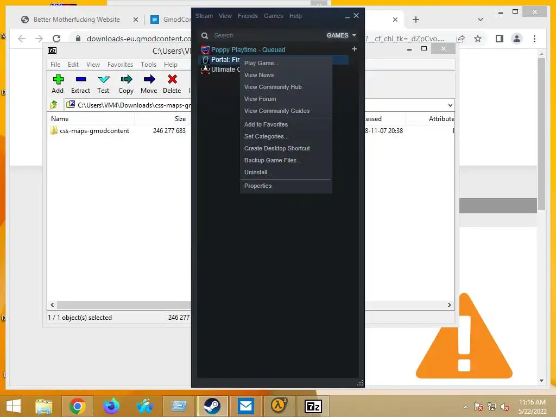Screen dimensions: 556x417
Task: Click the Steam search magnifier icon
Action: [x=205, y=35]
